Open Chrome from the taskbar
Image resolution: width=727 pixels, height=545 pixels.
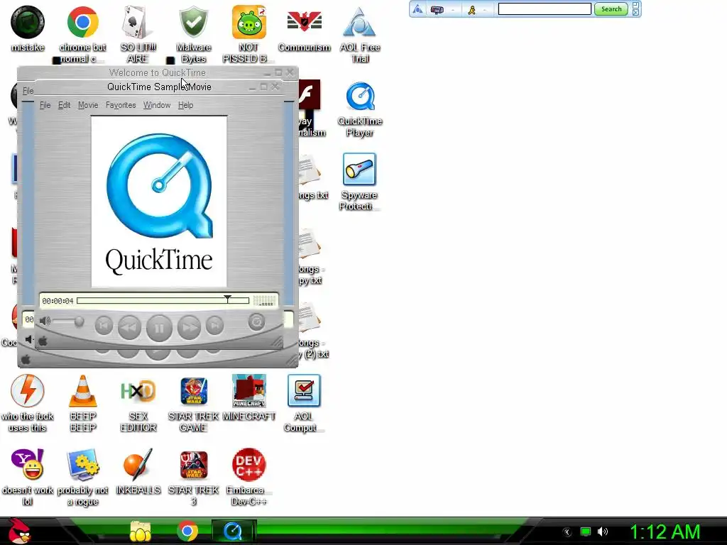pyautogui.click(x=187, y=531)
